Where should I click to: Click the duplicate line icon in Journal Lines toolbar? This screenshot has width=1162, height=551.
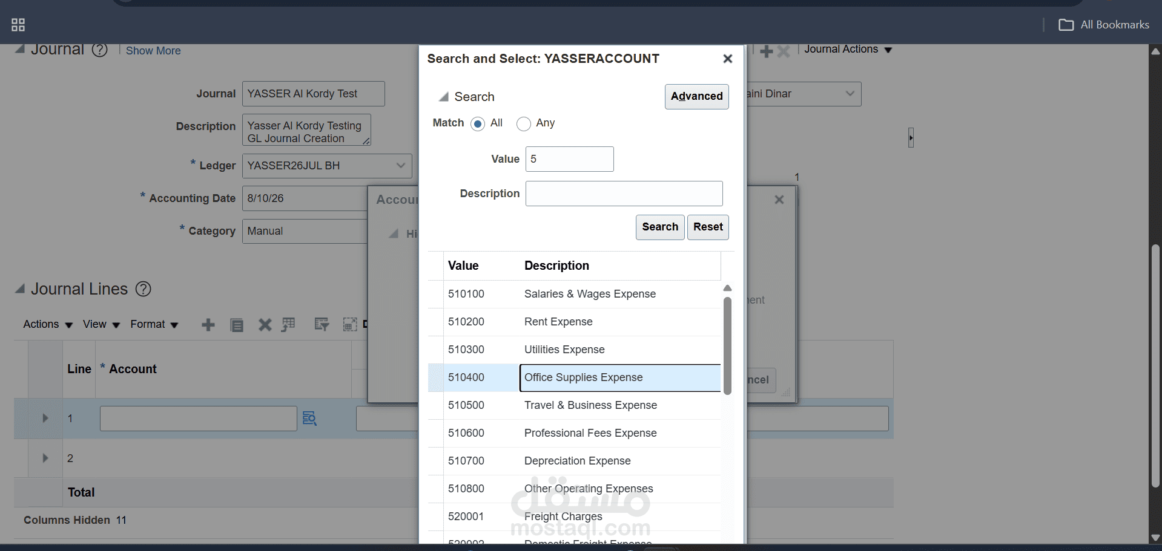click(237, 325)
